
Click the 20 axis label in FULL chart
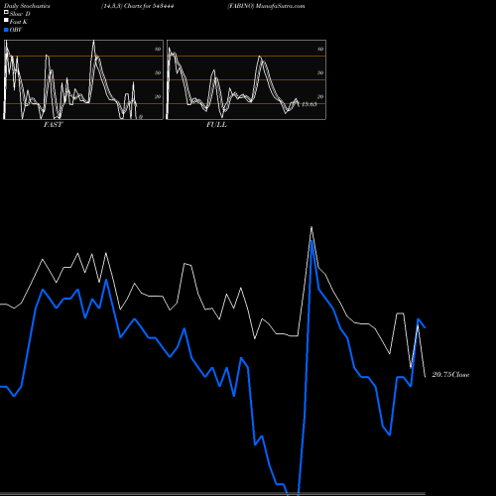click(x=320, y=96)
